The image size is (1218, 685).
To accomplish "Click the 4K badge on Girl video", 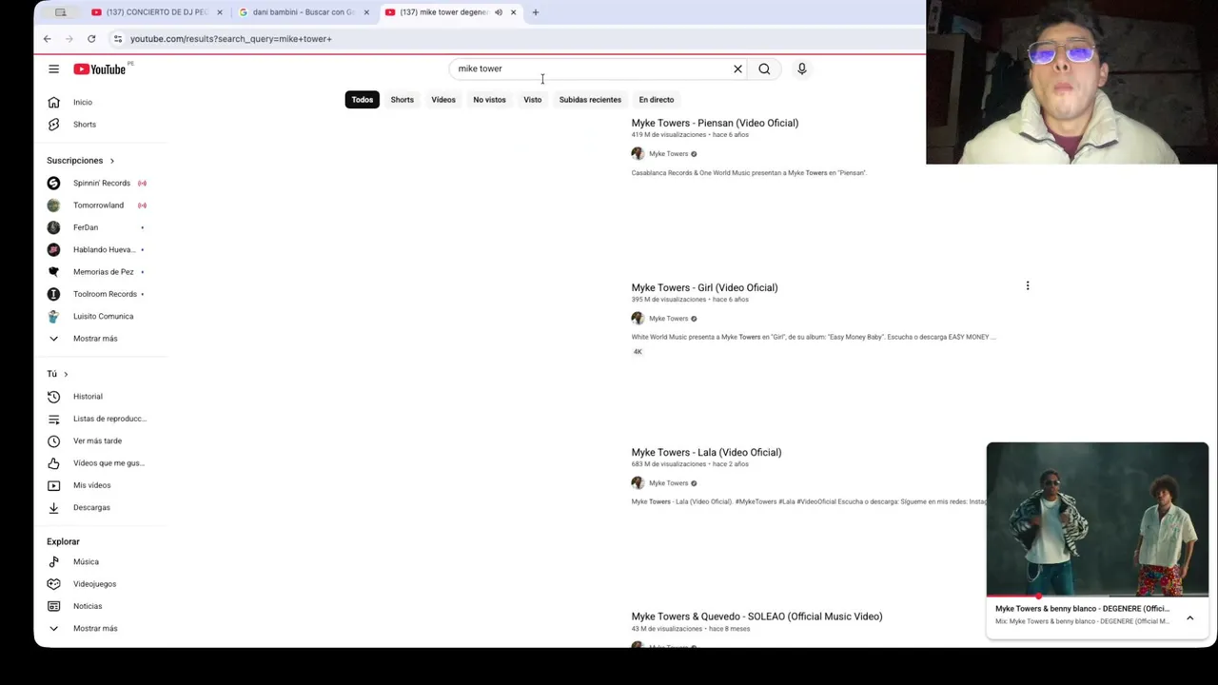I will pyautogui.click(x=638, y=352).
